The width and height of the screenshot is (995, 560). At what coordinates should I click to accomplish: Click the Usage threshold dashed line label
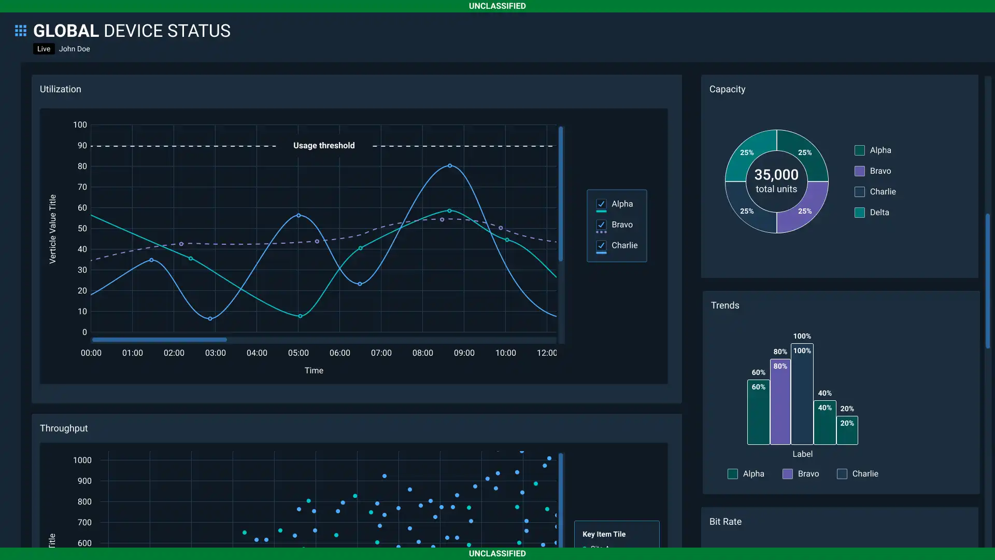click(324, 145)
